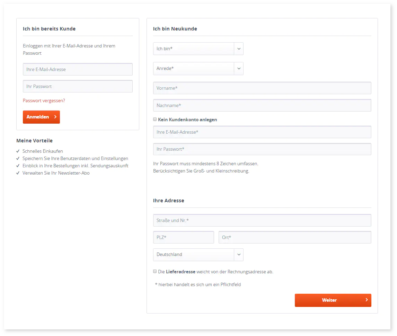Screen dimensions: 397x336
Task: Expand the Anrede dropdown
Action: 198,69
